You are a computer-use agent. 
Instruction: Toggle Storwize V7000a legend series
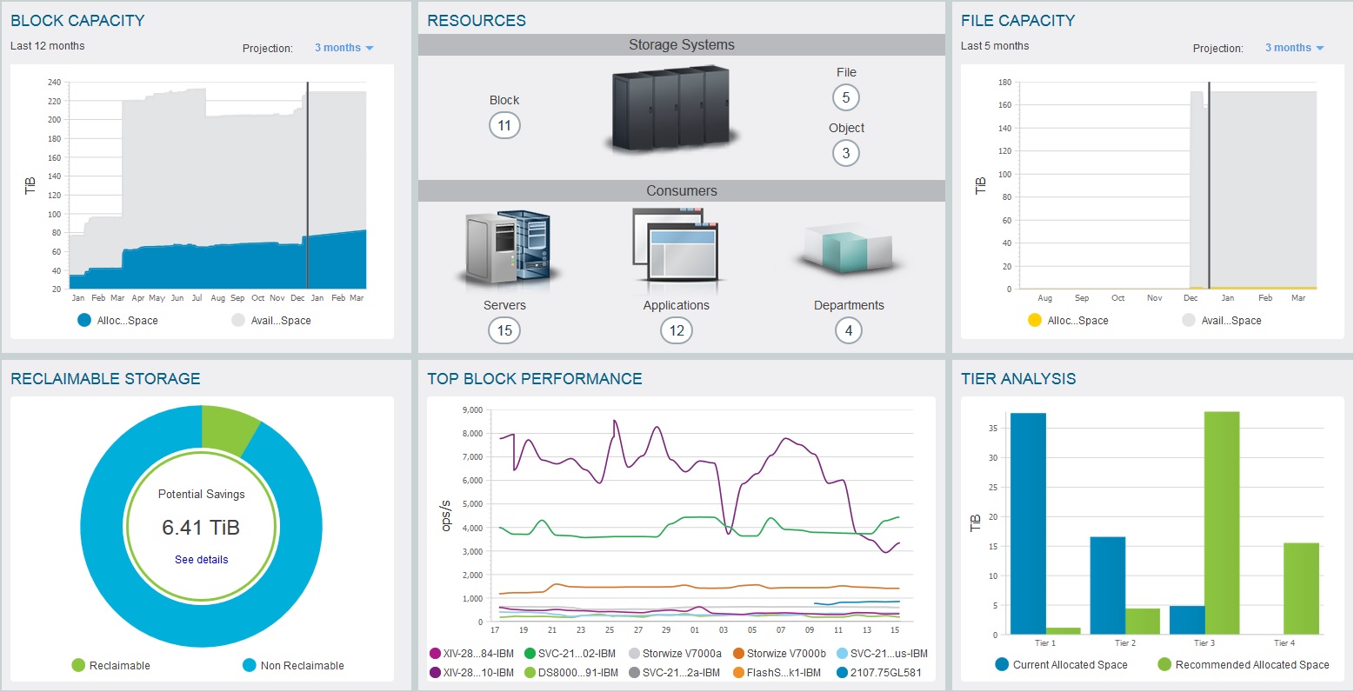coord(675,653)
